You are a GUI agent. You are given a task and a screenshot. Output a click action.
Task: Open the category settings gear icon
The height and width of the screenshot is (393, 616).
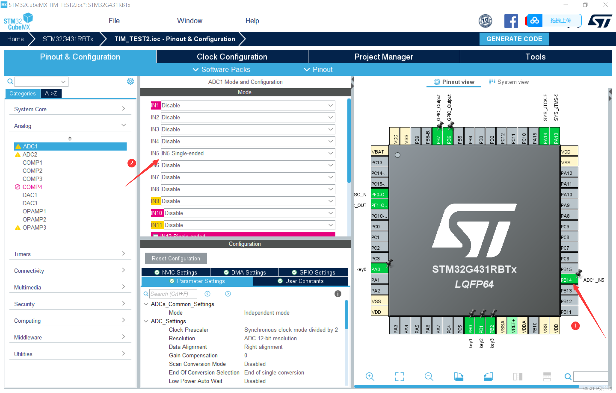pos(130,81)
